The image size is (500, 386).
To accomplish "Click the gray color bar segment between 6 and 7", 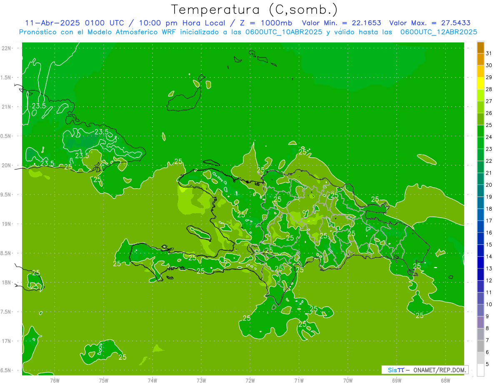I will pyautogui.click(x=480, y=346).
